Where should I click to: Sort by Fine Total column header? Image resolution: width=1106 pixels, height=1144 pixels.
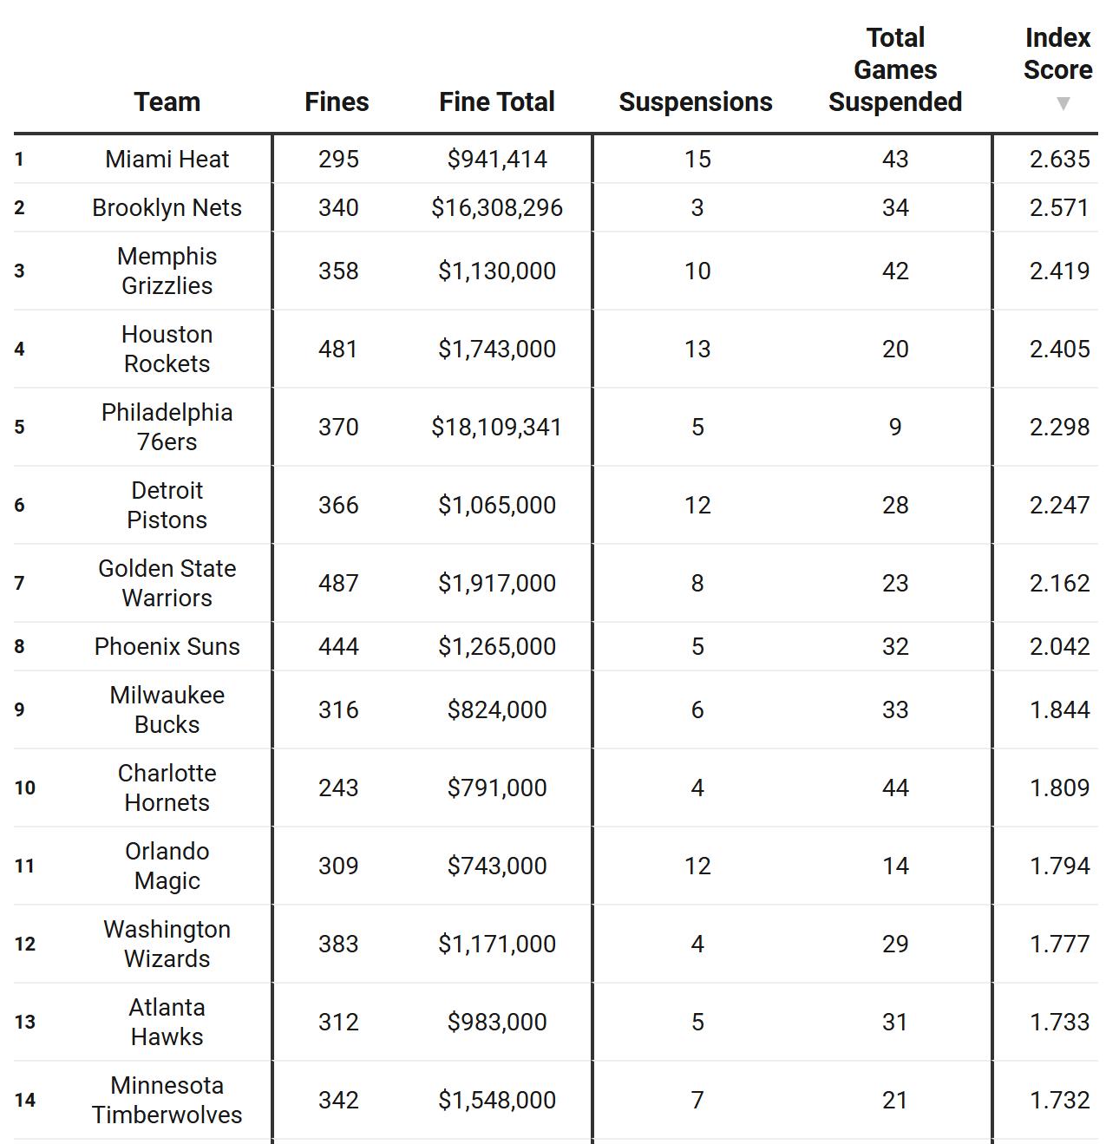pyautogui.click(x=496, y=101)
